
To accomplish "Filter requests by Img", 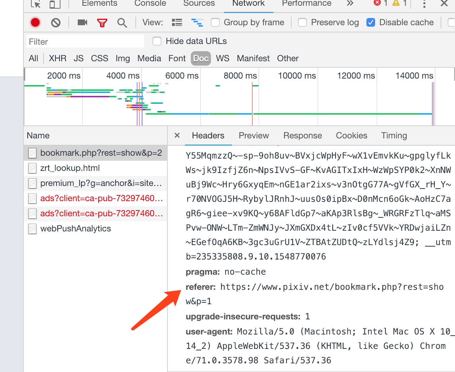I will pyautogui.click(x=123, y=58).
